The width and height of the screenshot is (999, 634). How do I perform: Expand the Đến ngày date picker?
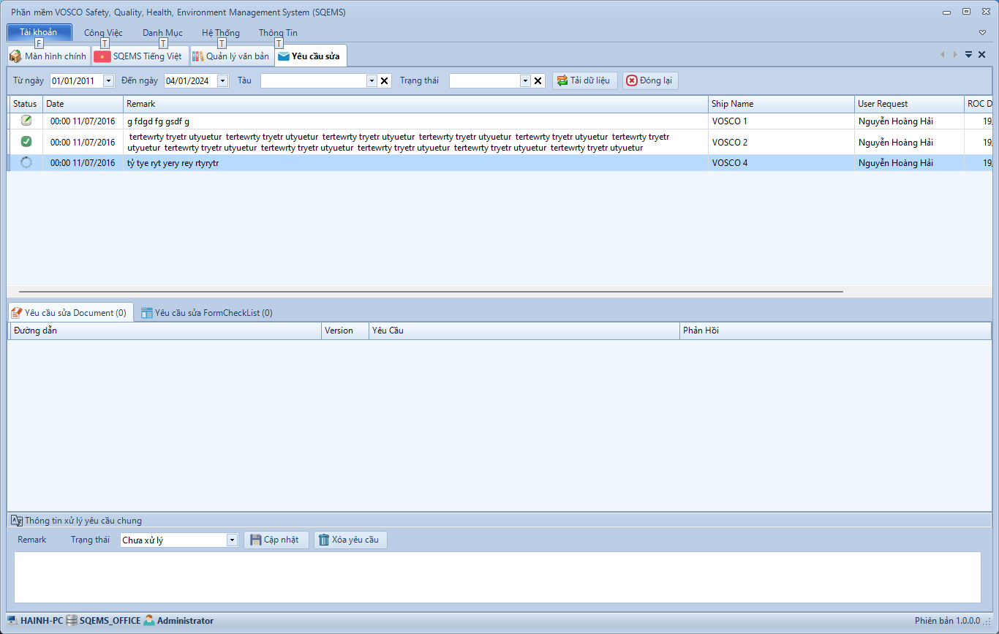(223, 81)
